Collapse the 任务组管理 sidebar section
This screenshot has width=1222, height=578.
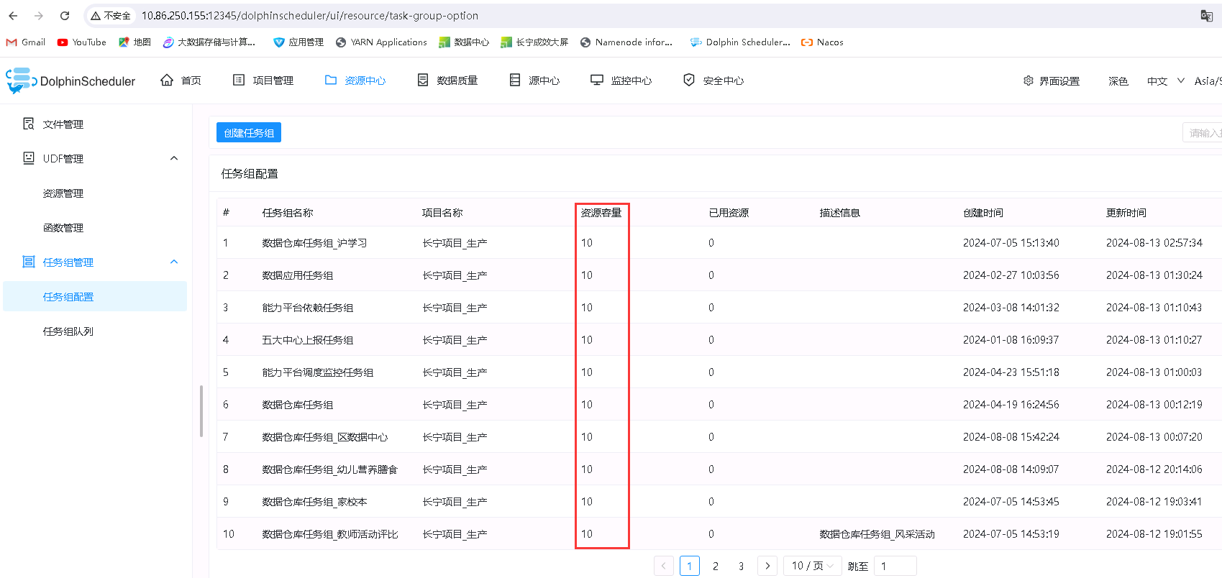pyautogui.click(x=174, y=262)
